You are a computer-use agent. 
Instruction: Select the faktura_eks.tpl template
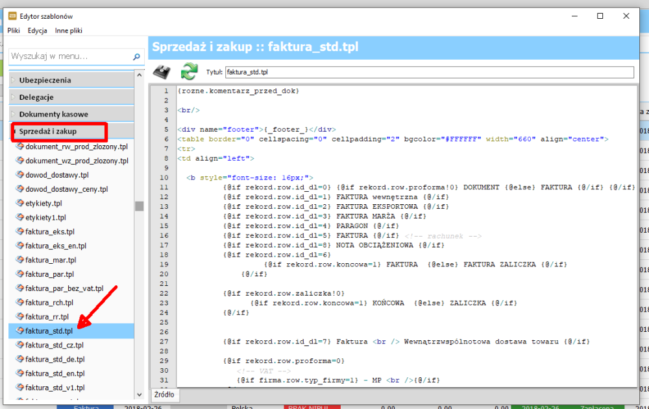pos(50,231)
